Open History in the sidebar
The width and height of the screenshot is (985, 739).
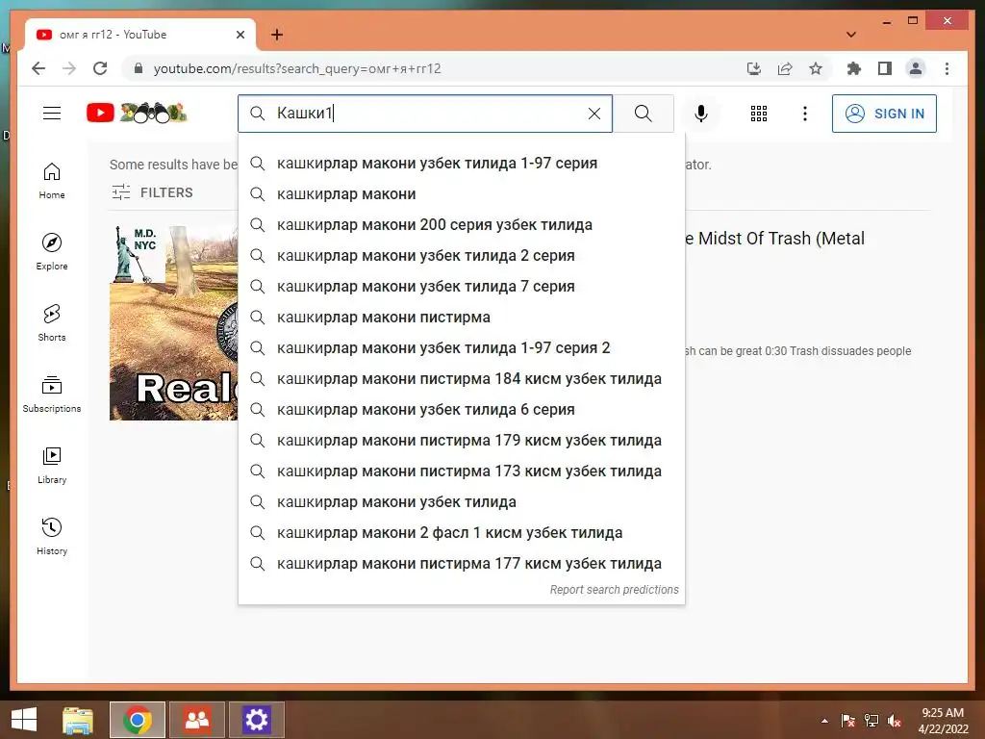[x=52, y=536]
